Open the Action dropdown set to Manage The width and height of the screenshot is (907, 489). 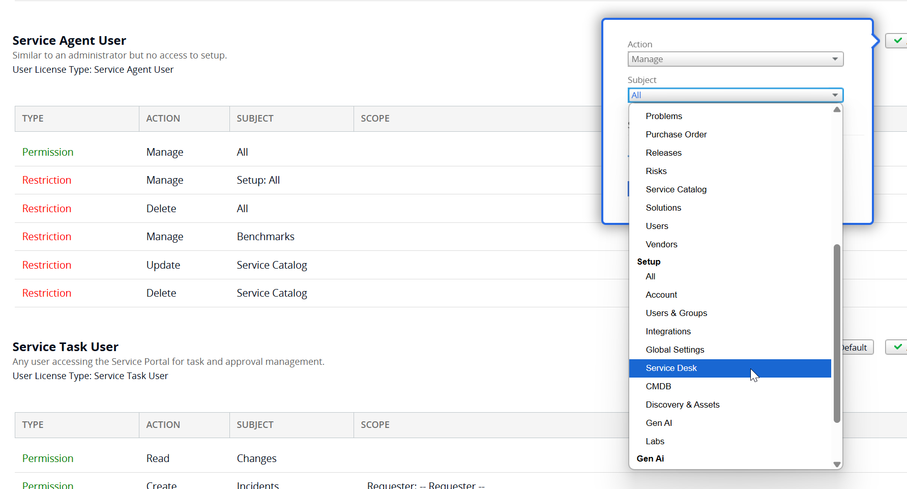[x=735, y=59]
